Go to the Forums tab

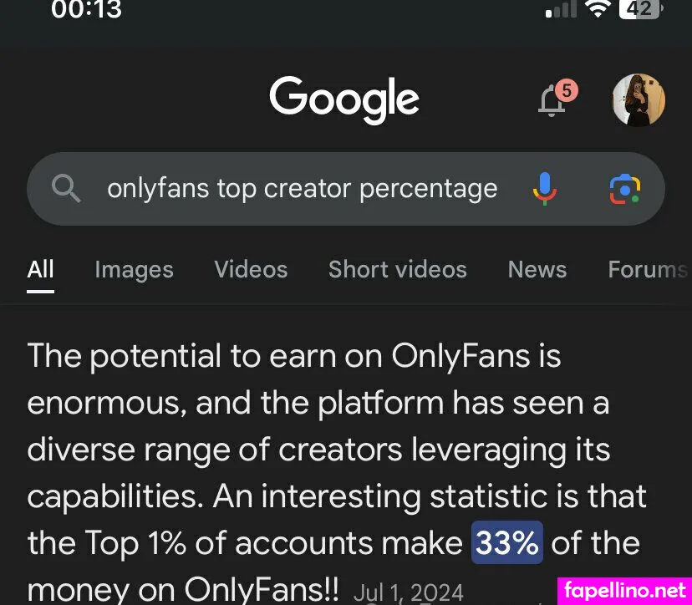pyautogui.click(x=647, y=269)
